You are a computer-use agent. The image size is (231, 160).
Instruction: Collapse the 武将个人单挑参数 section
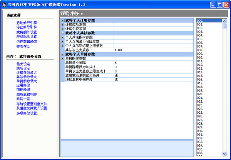pos(62,54)
